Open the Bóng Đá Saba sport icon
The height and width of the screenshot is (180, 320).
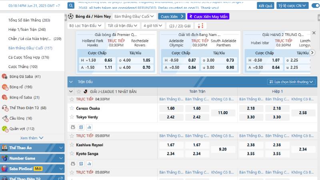click(x=5, y=76)
